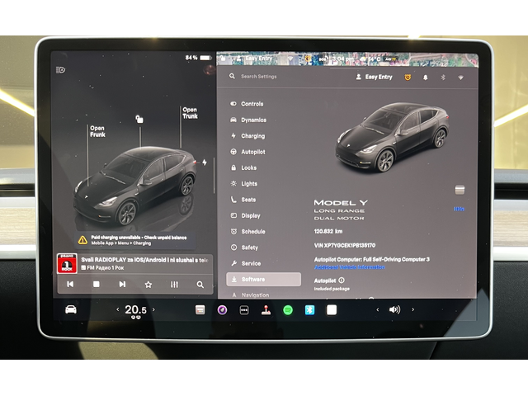The height and width of the screenshot is (396, 528).
Task: Open the Easy Entry driver profile
Action: 374,77
